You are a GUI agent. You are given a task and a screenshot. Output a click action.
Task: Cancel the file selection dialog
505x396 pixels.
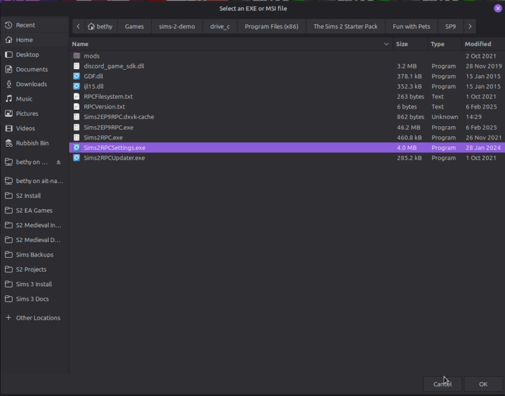point(442,384)
